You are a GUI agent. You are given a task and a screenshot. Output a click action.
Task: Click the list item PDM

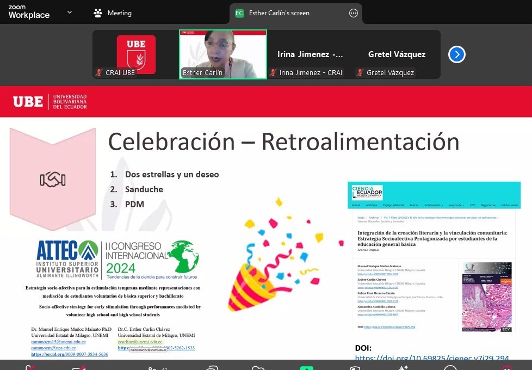[134, 205]
